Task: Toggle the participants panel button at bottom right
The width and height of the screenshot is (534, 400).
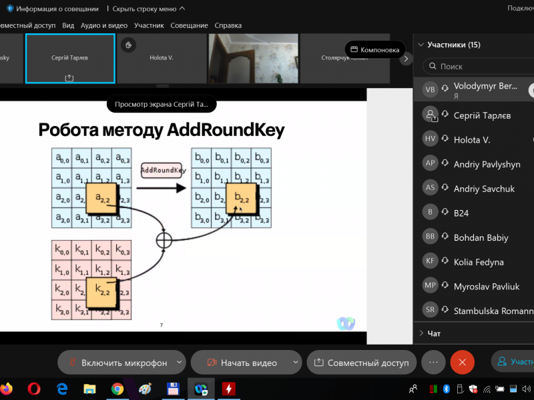Action: tap(514, 363)
